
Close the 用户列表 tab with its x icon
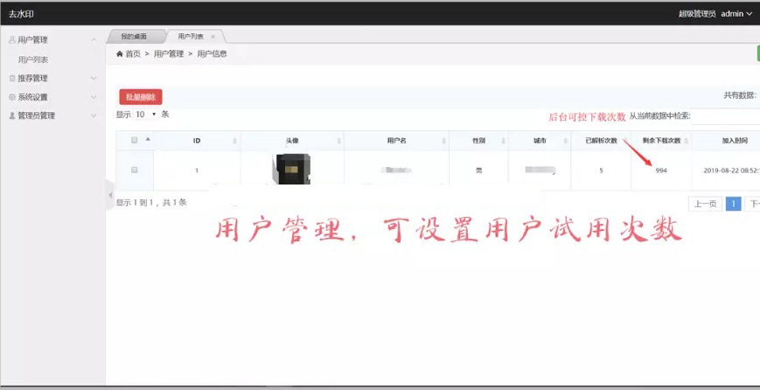pyautogui.click(x=213, y=37)
